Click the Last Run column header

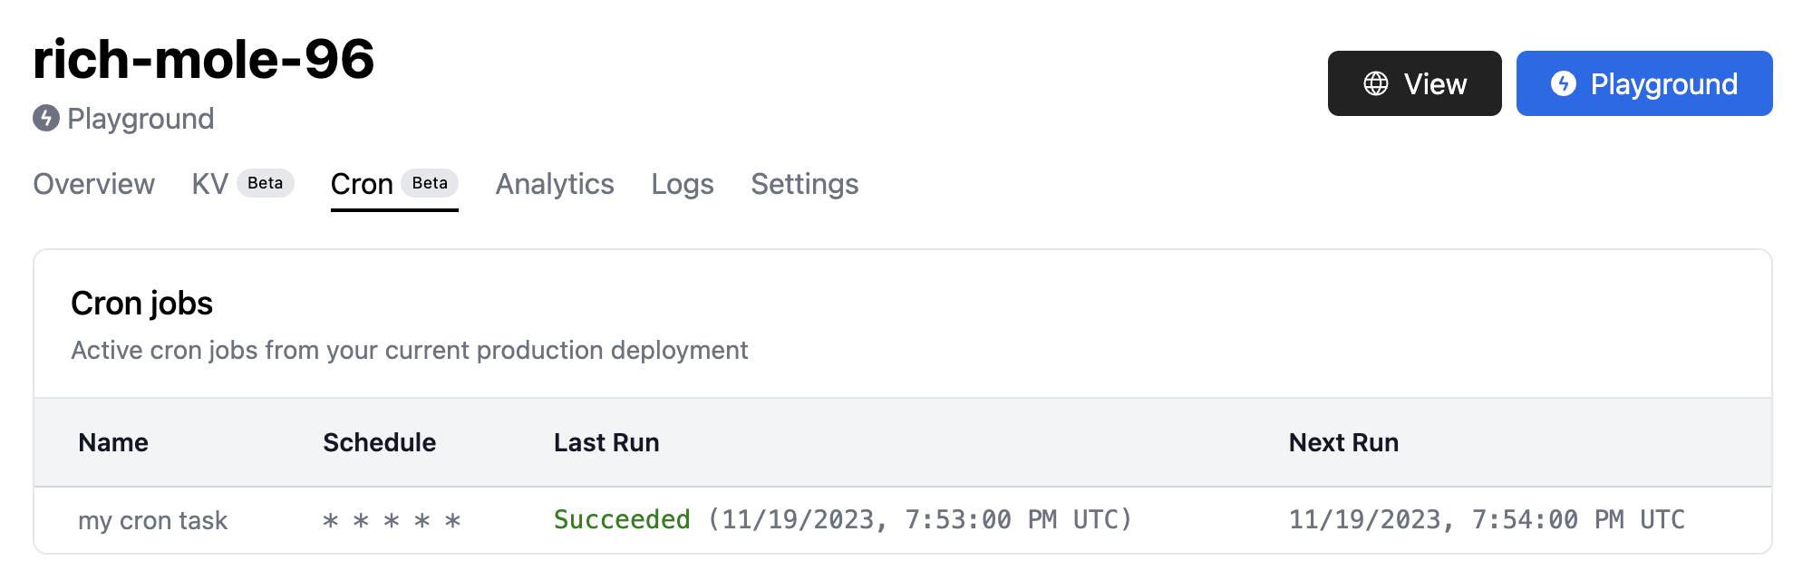[x=606, y=442]
